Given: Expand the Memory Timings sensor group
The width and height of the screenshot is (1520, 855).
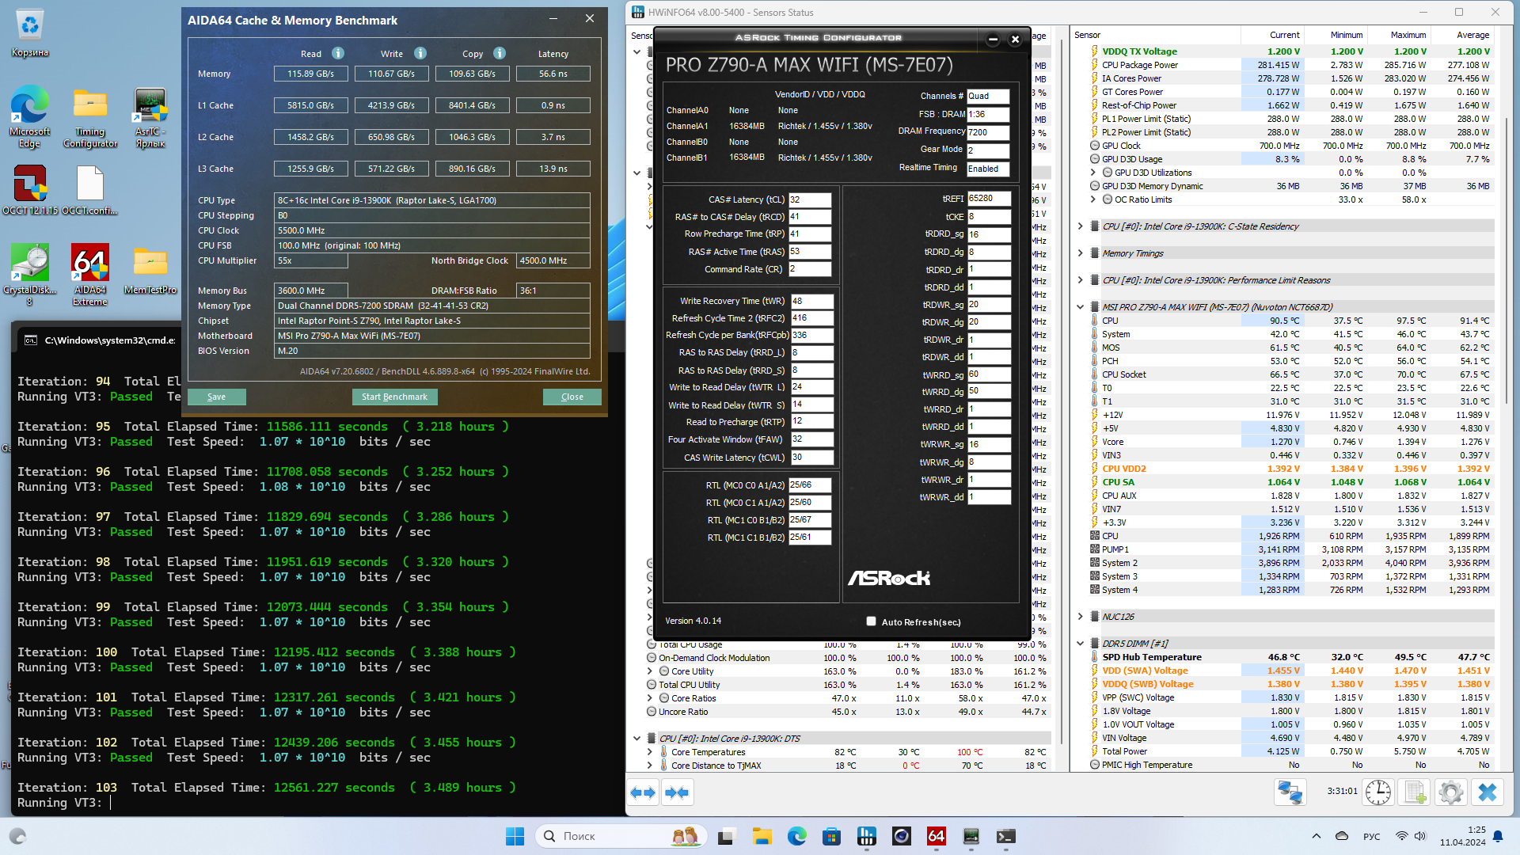Looking at the screenshot, I should (x=1080, y=253).
